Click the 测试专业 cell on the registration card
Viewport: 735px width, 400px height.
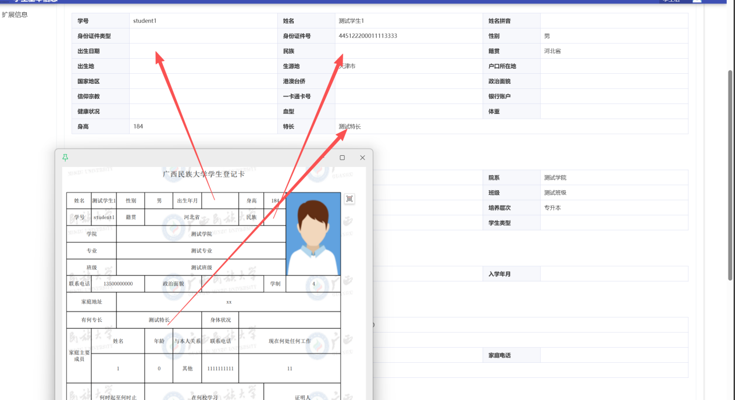click(201, 251)
